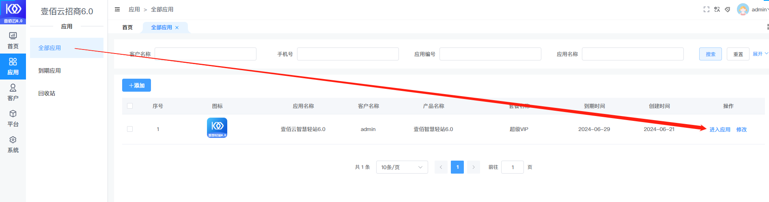Viewport: 769px width, 202px height.
Task: Click the 到期时间 column header
Action: click(595, 106)
